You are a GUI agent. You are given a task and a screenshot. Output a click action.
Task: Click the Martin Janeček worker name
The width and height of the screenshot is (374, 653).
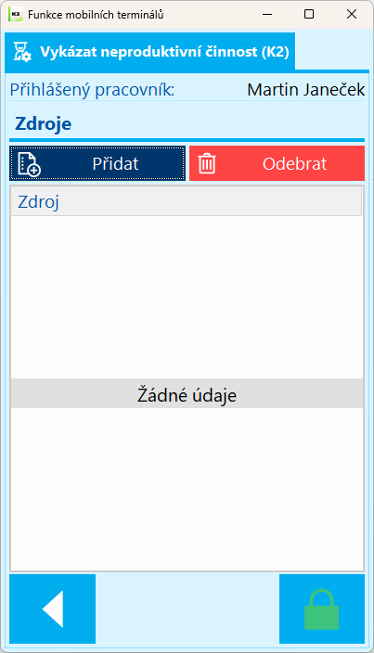pos(306,90)
